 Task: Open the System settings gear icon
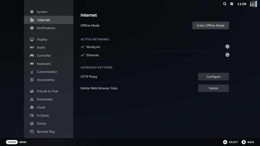[x=31, y=12]
